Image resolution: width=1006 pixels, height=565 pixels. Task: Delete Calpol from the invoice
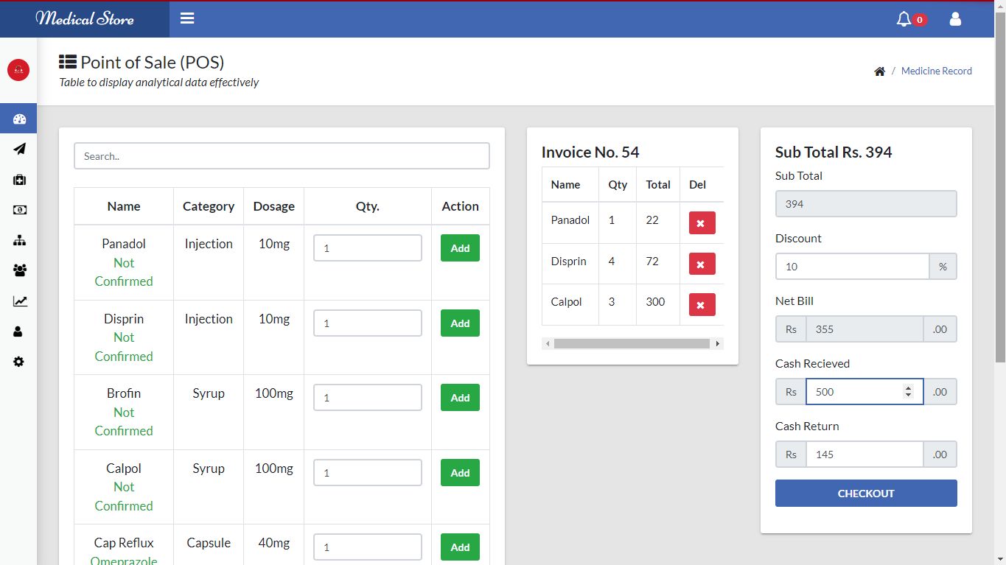[x=702, y=304]
